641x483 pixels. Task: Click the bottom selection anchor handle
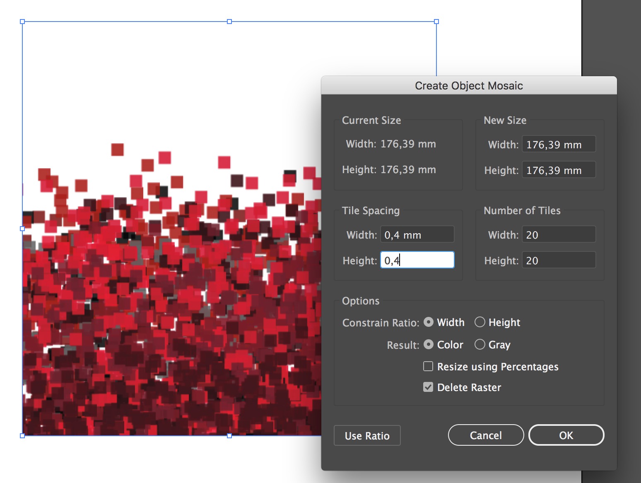click(229, 435)
